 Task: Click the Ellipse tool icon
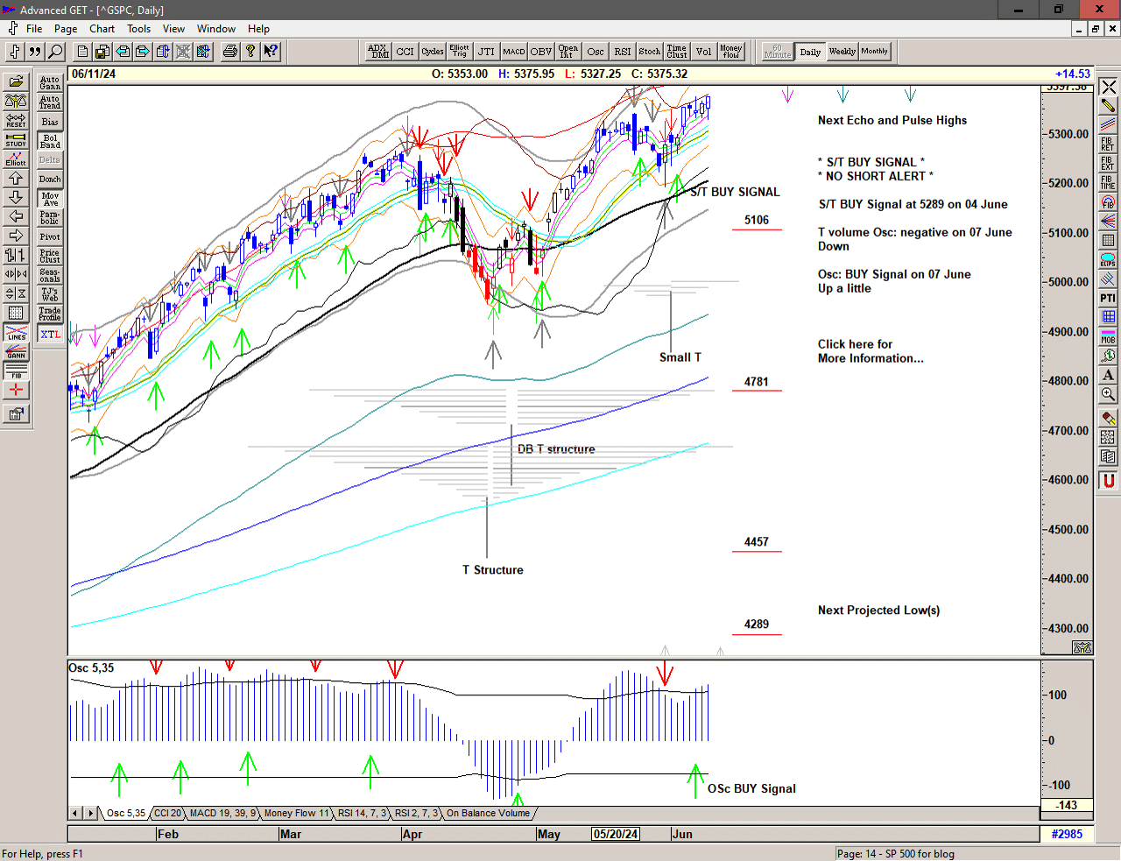(x=1108, y=260)
